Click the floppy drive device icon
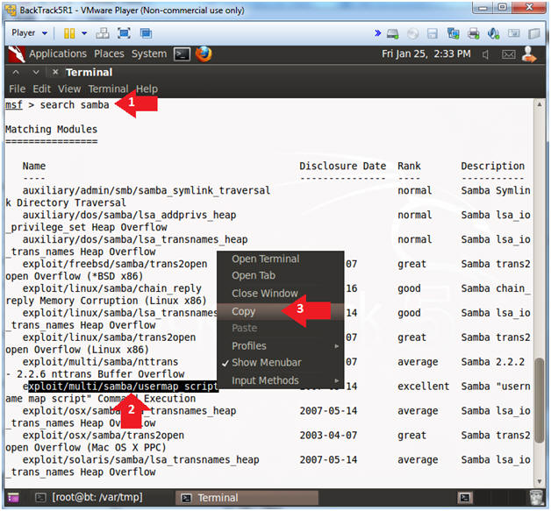 pos(433,33)
